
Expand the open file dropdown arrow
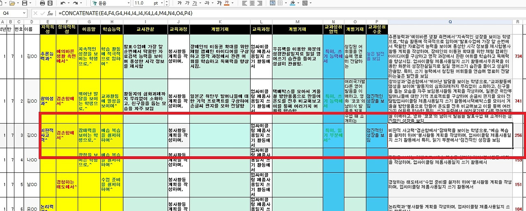pos(18,3)
